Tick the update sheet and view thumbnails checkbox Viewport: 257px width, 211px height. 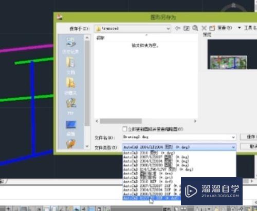tap(125, 129)
